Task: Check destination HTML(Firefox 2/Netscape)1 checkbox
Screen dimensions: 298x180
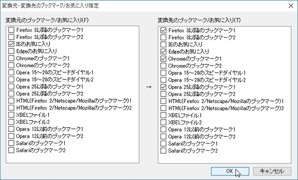Action: [x=163, y=101]
